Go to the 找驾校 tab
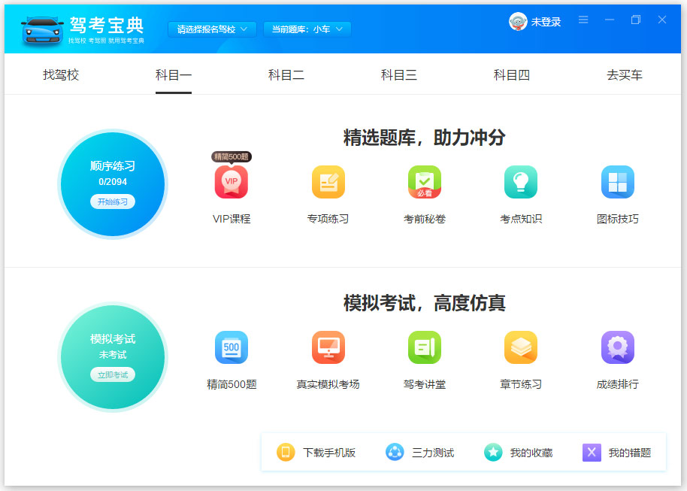Viewport: 687px width, 491px height. (60, 75)
